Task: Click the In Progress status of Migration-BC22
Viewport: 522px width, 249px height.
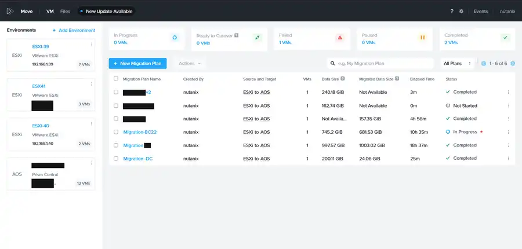Action: pos(465,132)
